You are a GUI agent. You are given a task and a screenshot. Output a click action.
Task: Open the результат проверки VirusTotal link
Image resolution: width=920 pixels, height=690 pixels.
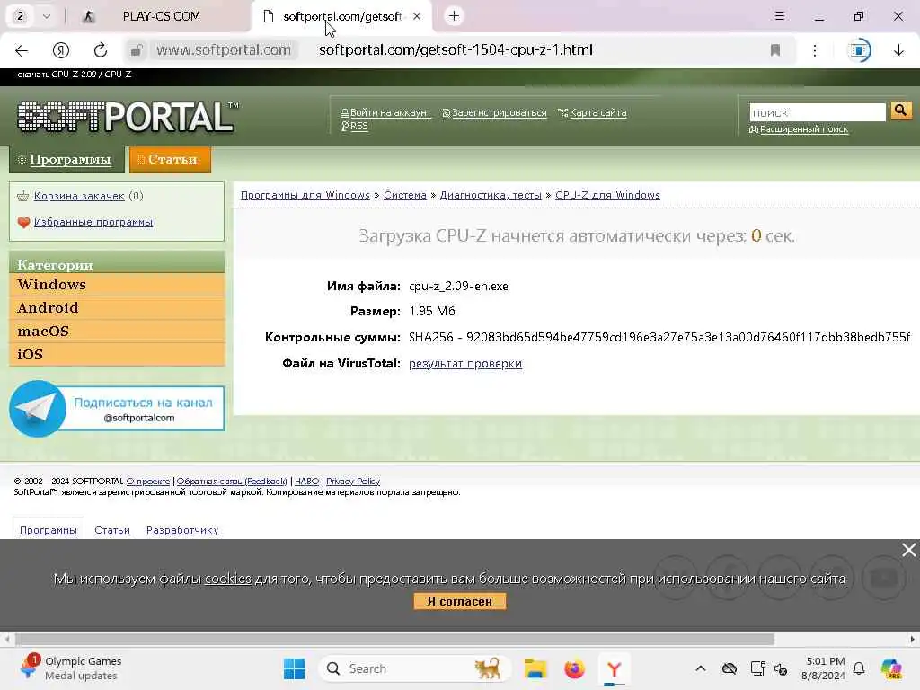pyautogui.click(x=465, y=364)
